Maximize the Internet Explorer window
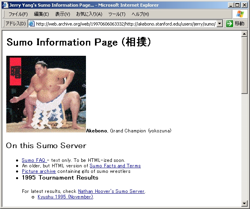Viewport: 250px width, 209px height. 237,5
